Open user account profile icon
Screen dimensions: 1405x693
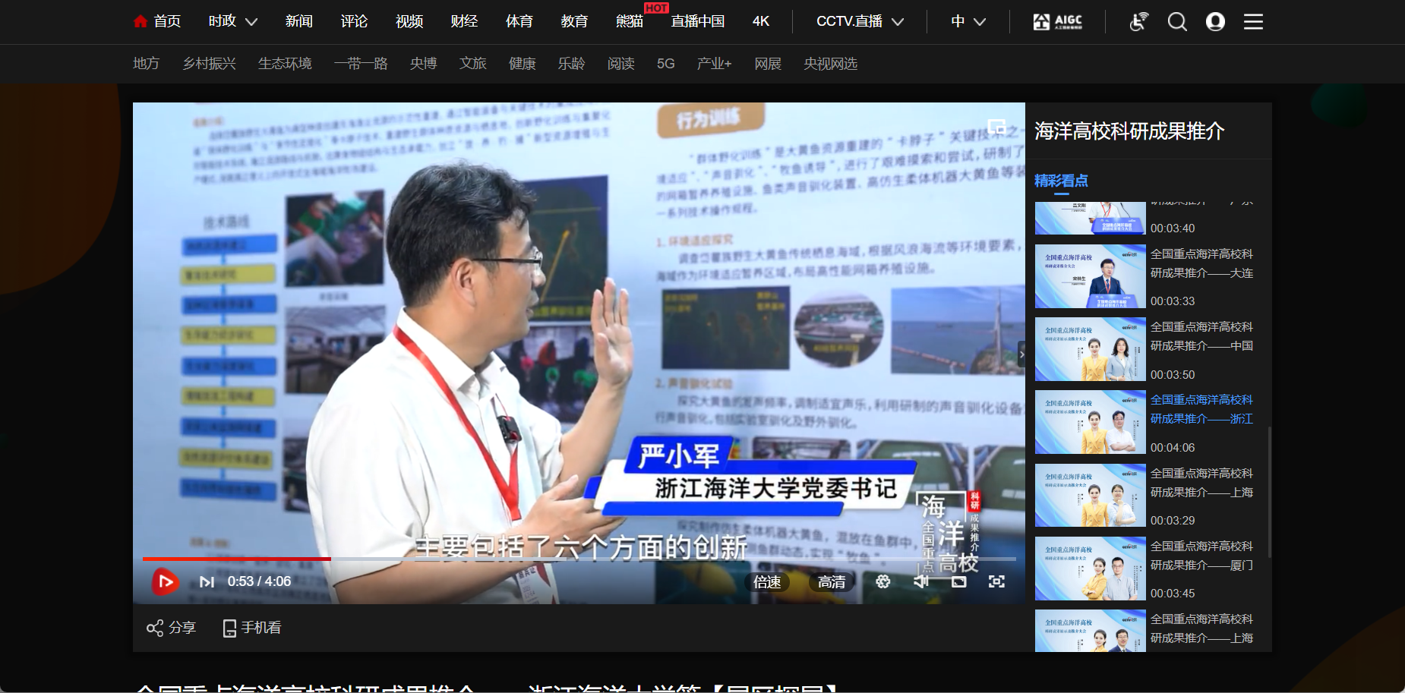click(1215, 22)
